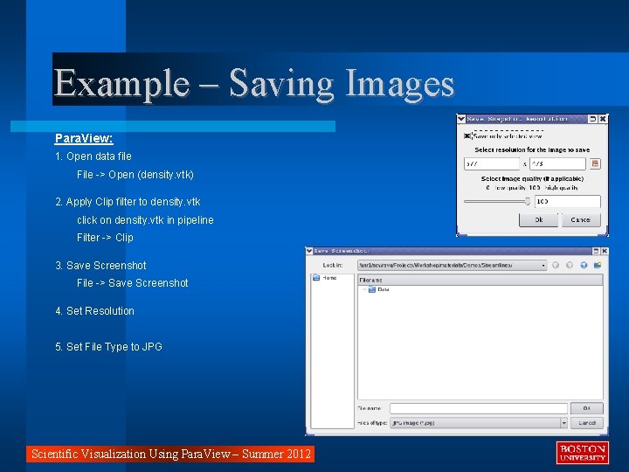Viewport: 629px width, 472px height.
Task: Select the Home folder icon in sidebar
Action: [316, 278]
